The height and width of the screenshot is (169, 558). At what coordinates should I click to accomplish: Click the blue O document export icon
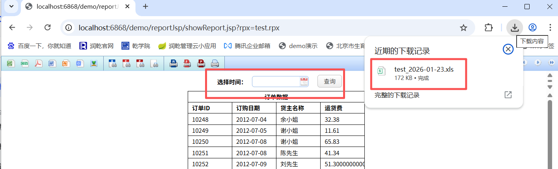[x=80, y=63]
